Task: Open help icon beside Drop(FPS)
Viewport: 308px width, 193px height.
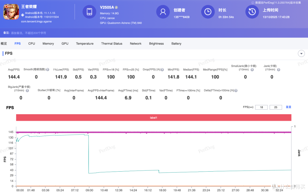Action: (162, 70)
